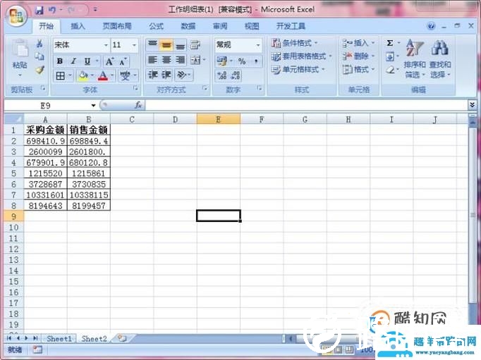481x360 pixels.
Task: Select column E header
Action: pos(219,119)
